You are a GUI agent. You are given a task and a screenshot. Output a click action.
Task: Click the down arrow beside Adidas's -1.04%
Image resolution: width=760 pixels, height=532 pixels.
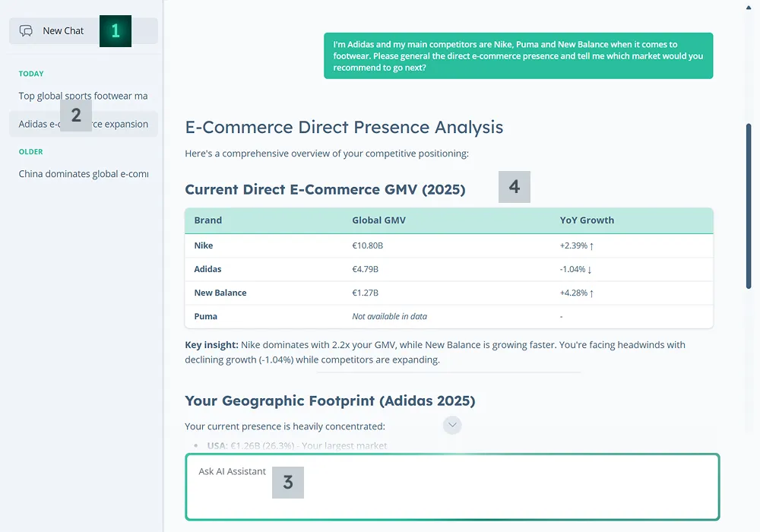click(589, 270)
